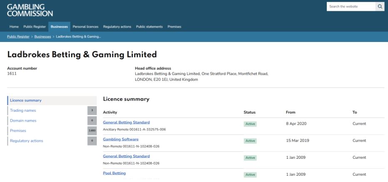This screenshot has width=388, height=182.
Task: Click the 15 Mar 2019 date cell
Action: coord(298,140)
